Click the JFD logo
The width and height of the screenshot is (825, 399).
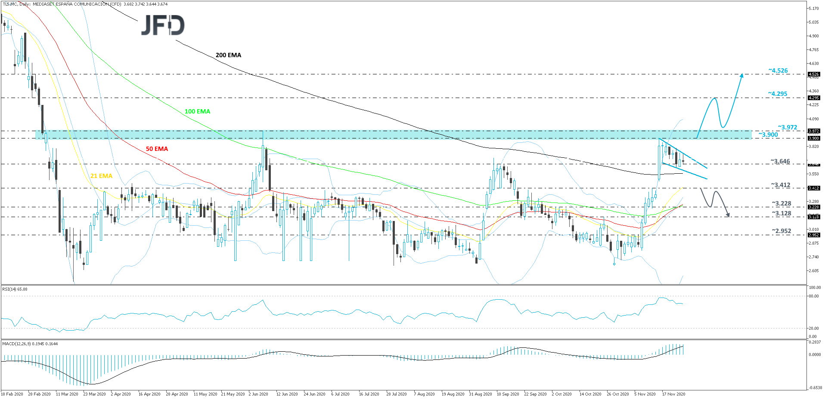pyautogui.click(x=163, y=25)
